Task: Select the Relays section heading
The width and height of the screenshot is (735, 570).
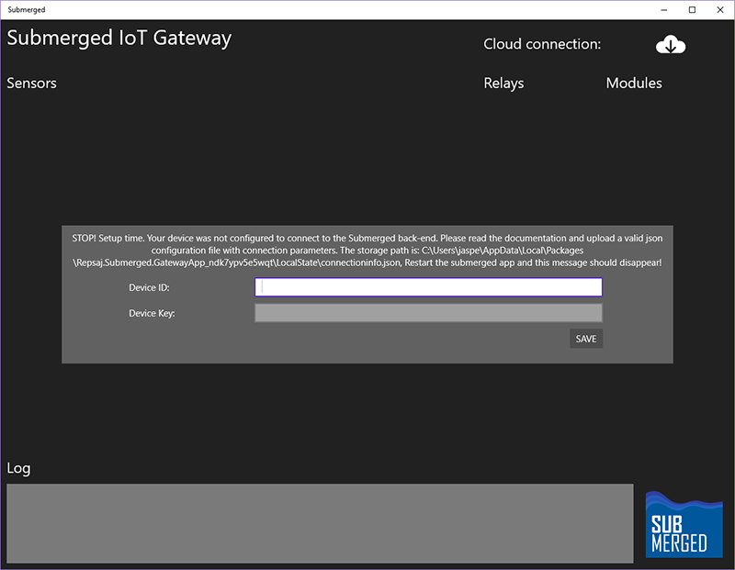Action: [503, 83]
